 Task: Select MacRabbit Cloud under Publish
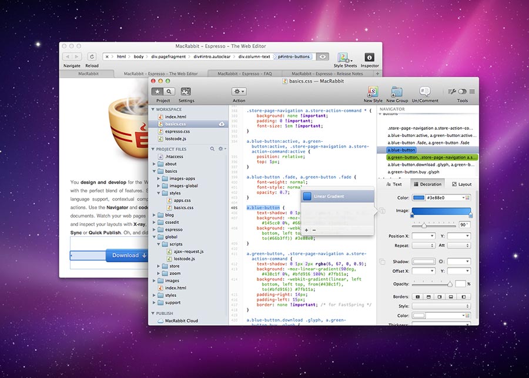[x=180, y=320]
